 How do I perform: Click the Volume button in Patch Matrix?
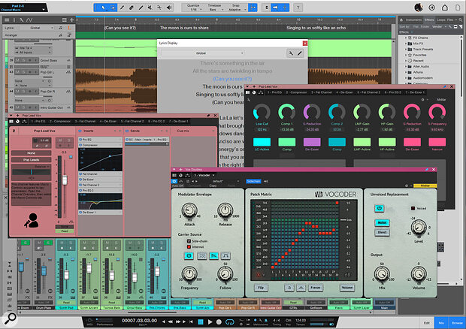point(346,288)
